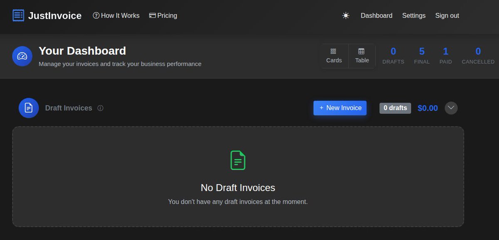499x240 pixels.
Task: Open Settings from the top navigation
Action: pos(414,15)
